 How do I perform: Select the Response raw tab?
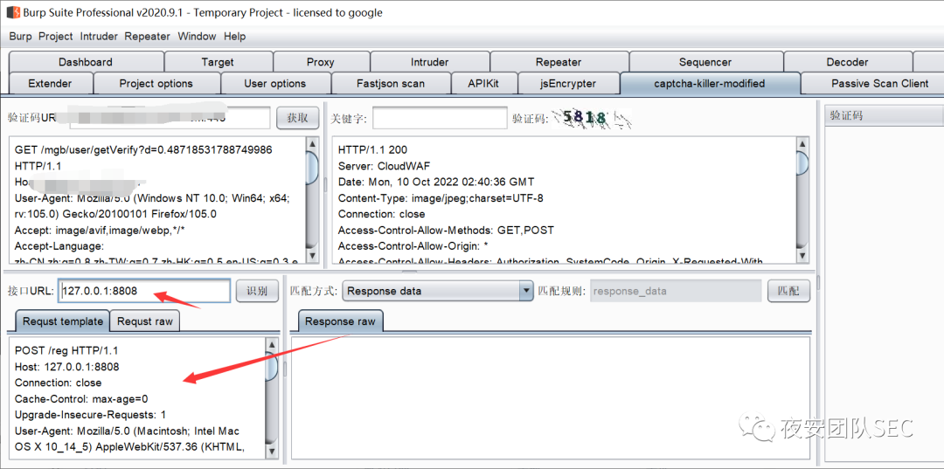click(x=340, y=321)
